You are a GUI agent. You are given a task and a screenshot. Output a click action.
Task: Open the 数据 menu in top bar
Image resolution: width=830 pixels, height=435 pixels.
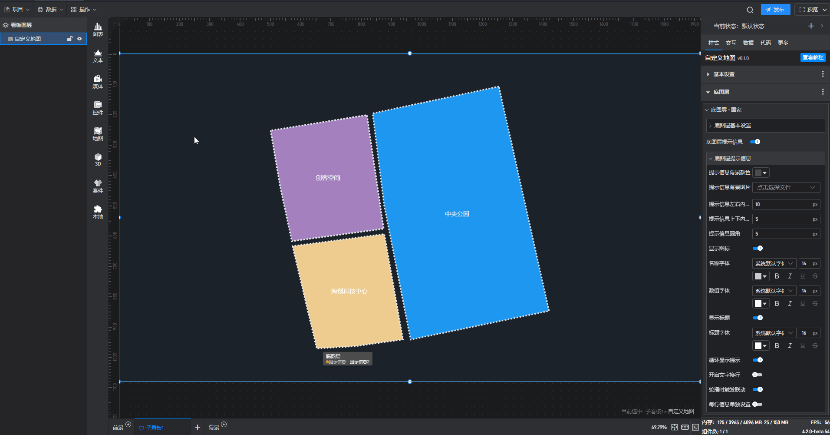point(50,10)
